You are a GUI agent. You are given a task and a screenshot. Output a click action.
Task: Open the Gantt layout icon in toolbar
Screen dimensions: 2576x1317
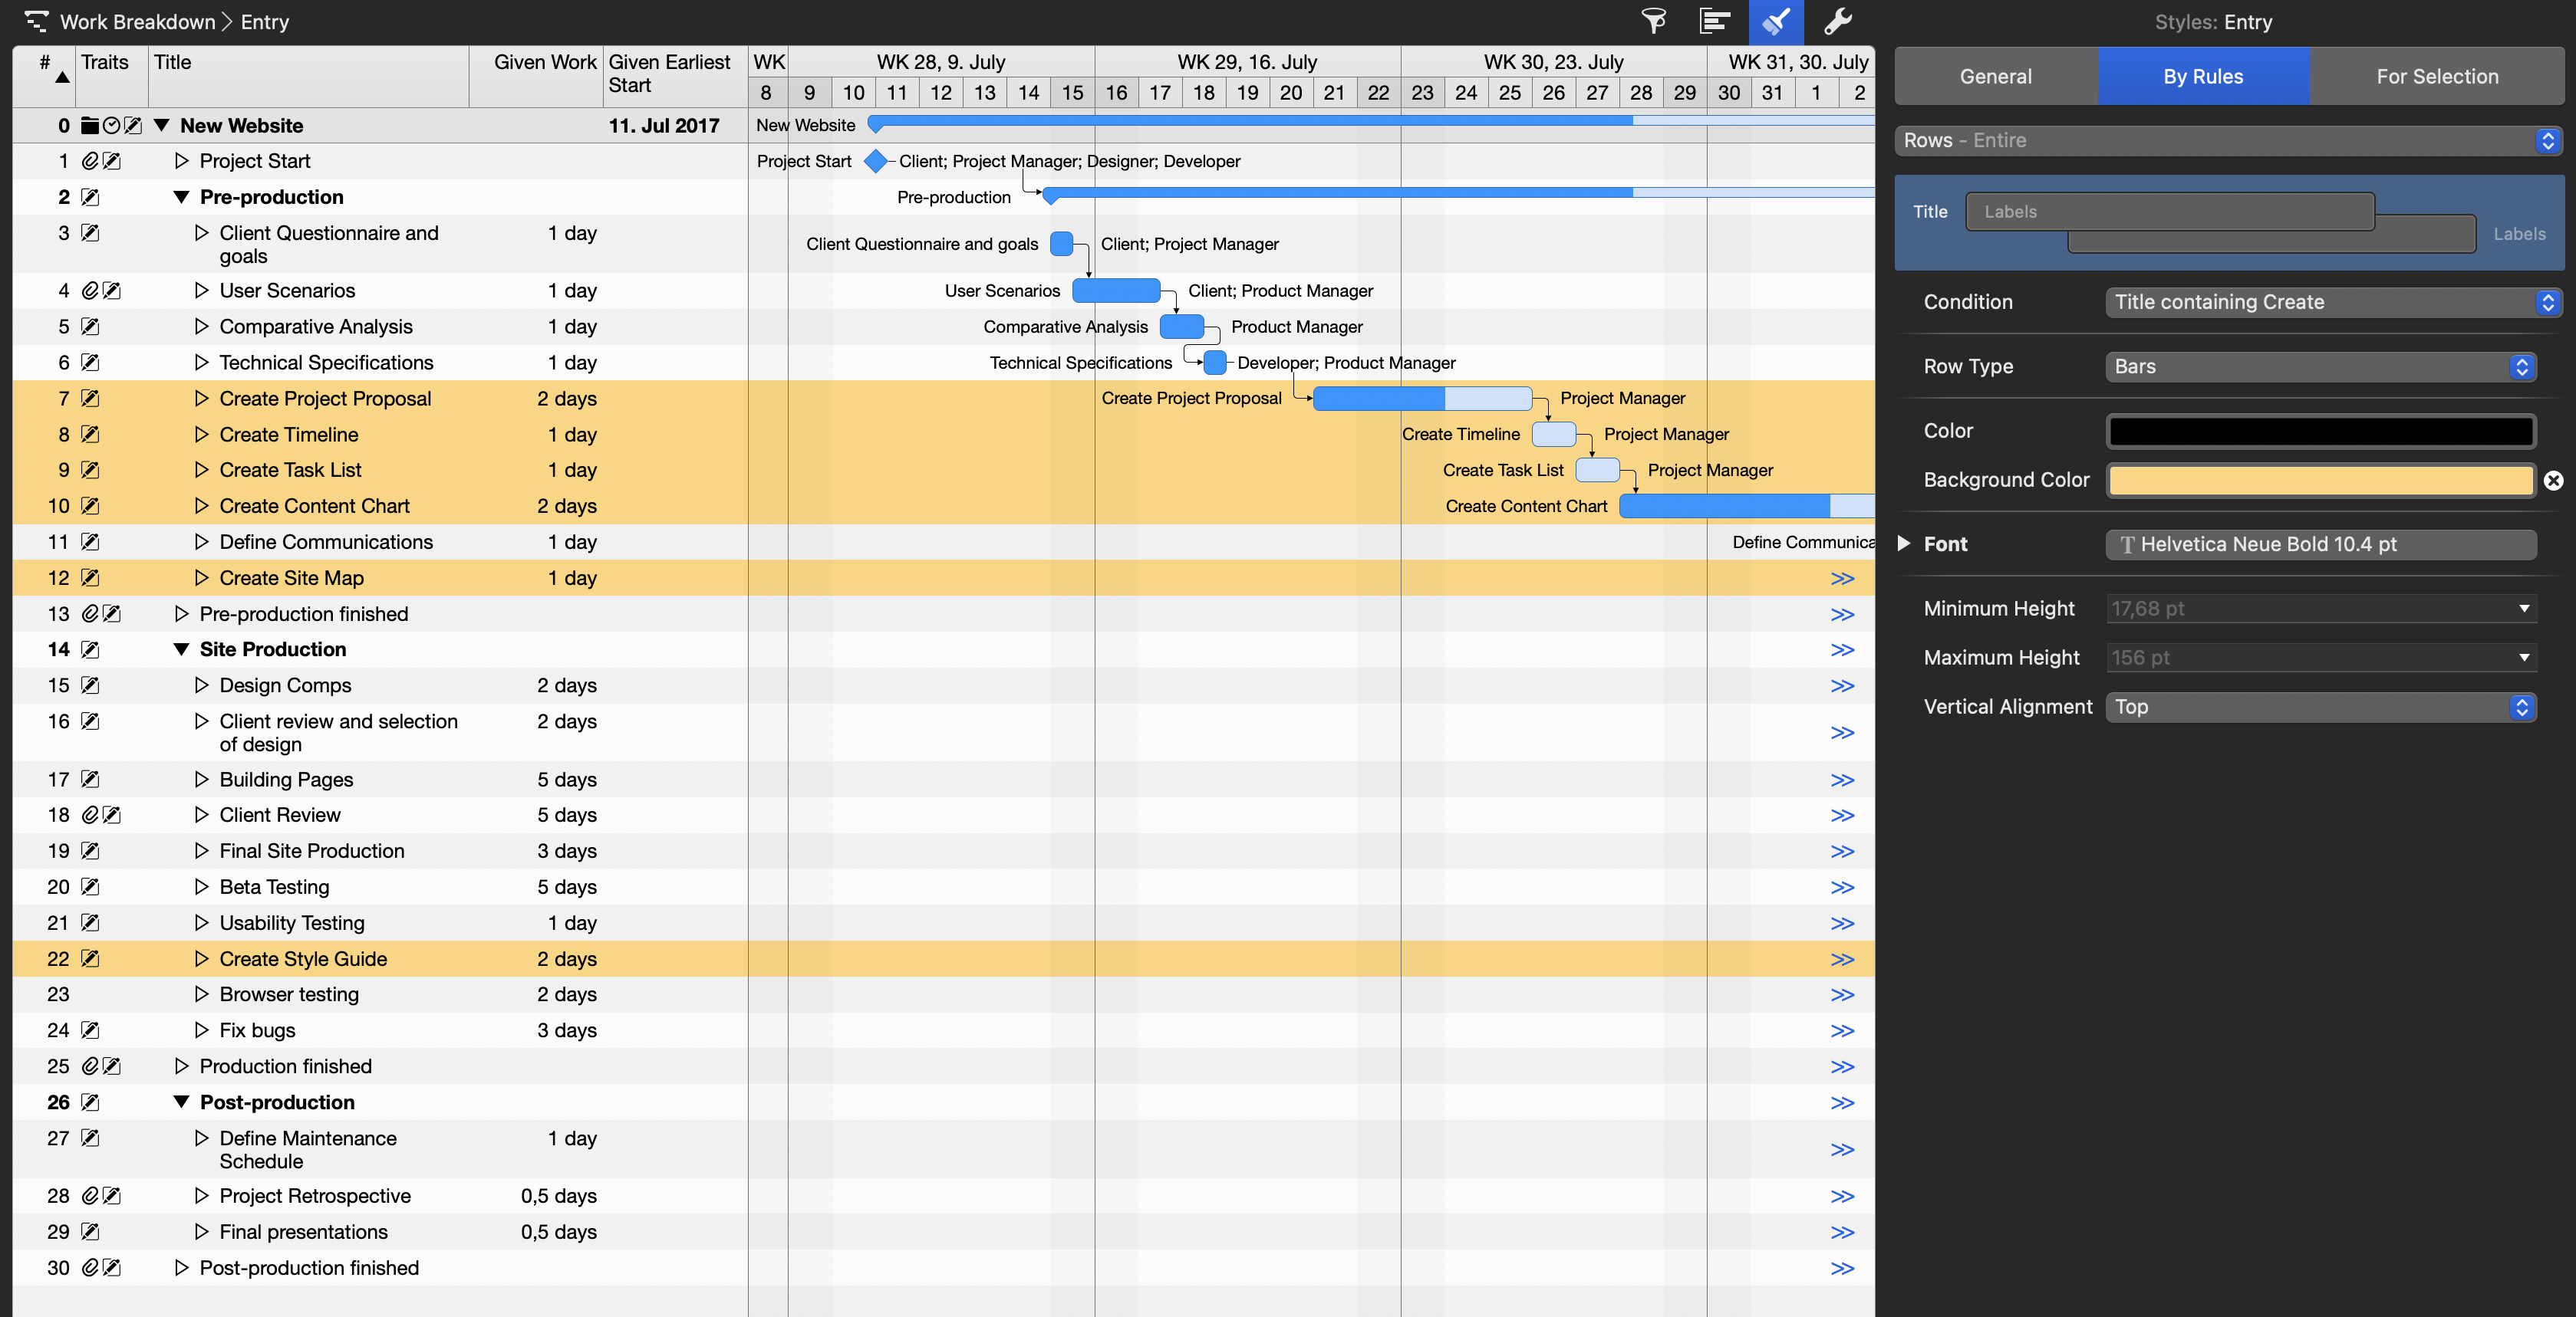1714,21
